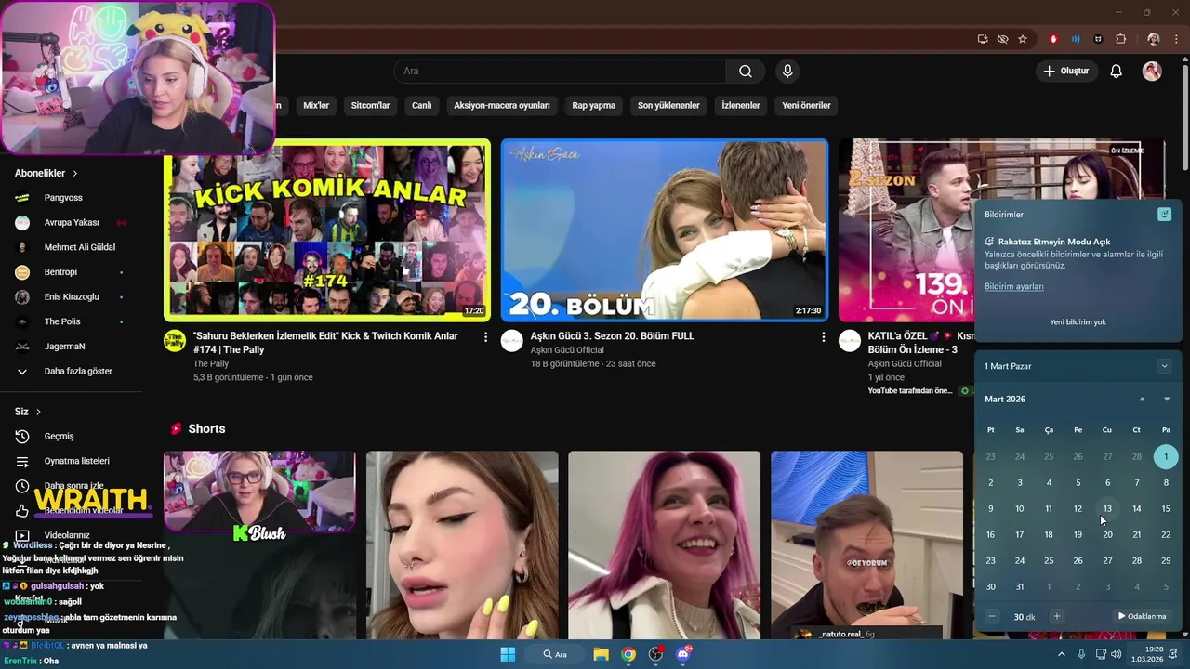Select March 13 in the calendar
Screen dimensions: 1190x669
pos(1107,509)
